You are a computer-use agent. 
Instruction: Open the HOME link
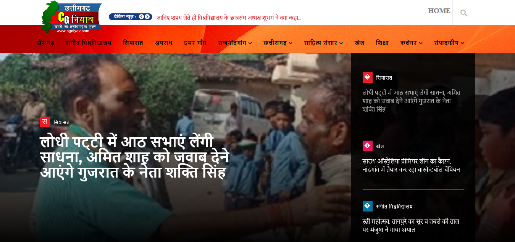coord(439,11)
